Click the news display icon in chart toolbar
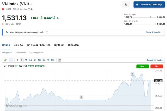The image size is (167, 111). point(60,60)
